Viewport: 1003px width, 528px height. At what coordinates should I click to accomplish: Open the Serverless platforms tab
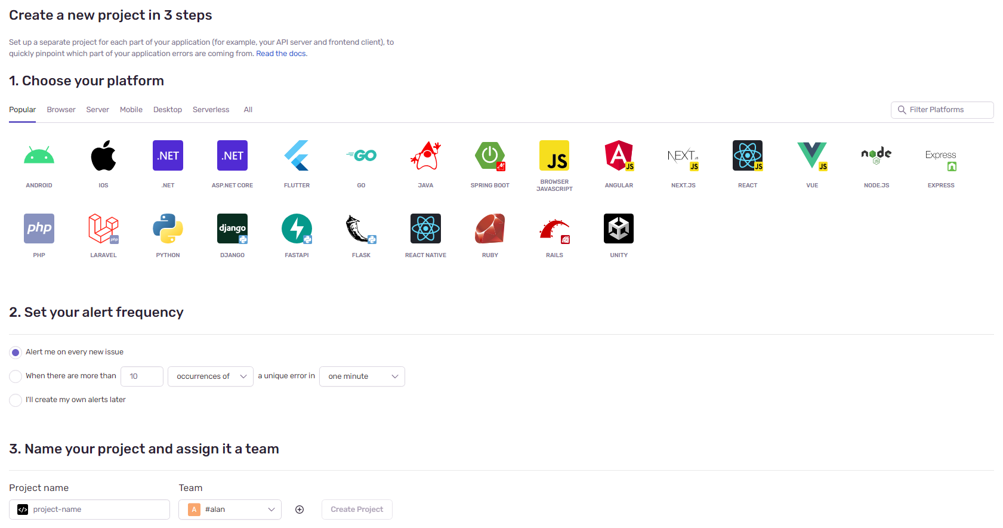coord(211,110)
